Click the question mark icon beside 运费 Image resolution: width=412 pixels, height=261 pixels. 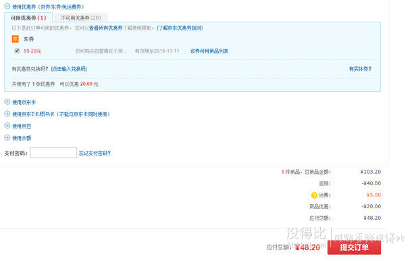coord(314,195)
